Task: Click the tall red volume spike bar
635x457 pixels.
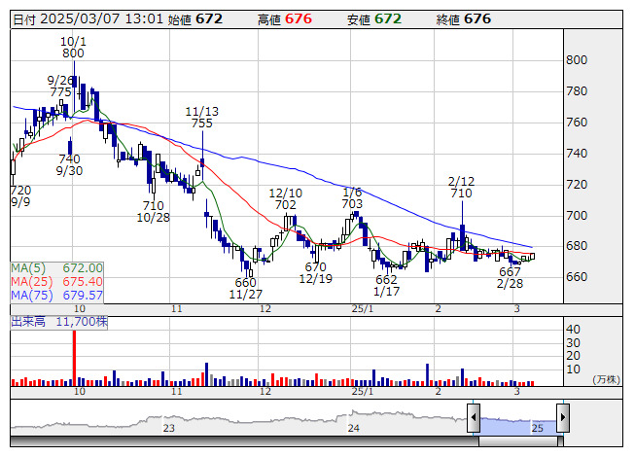Action: coord(75,358)
